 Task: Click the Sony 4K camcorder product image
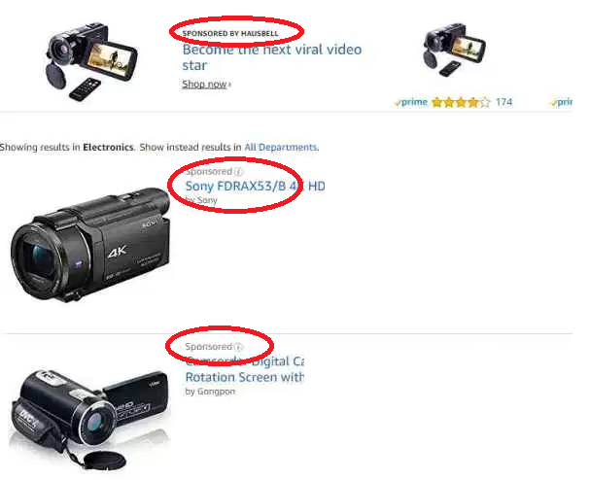pyautogui.click(x=90, y=245)
